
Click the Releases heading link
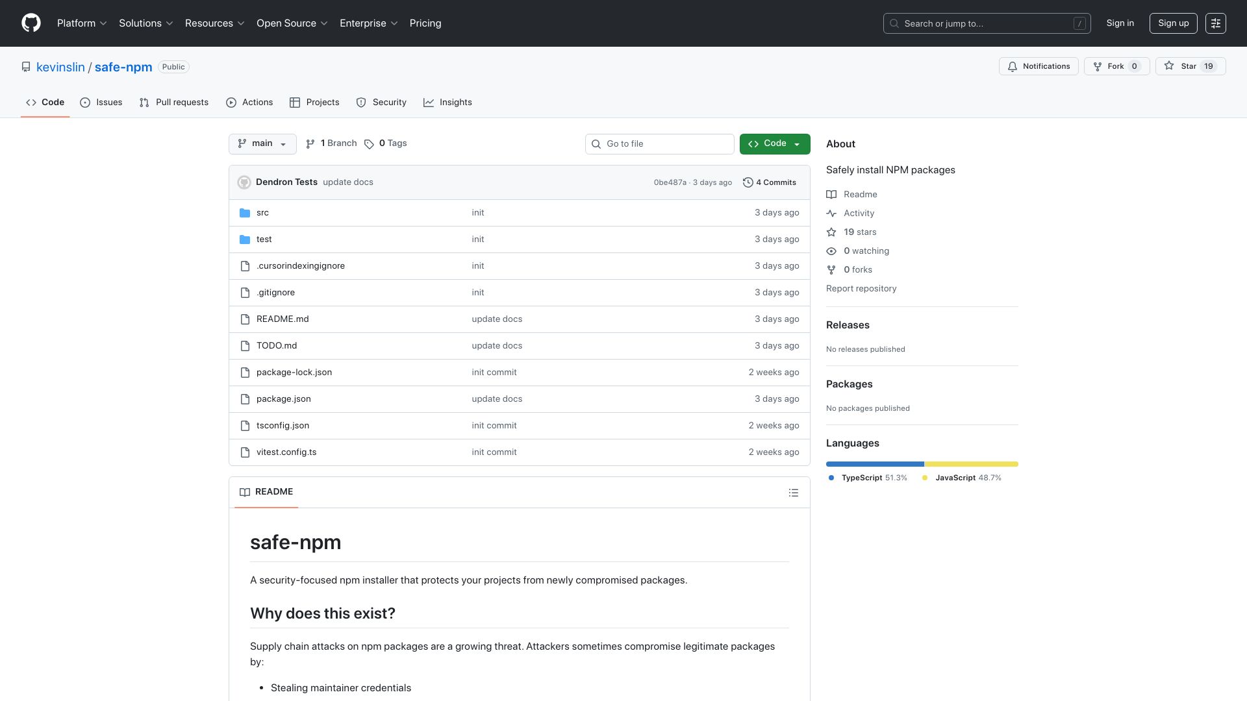point(848,325)
